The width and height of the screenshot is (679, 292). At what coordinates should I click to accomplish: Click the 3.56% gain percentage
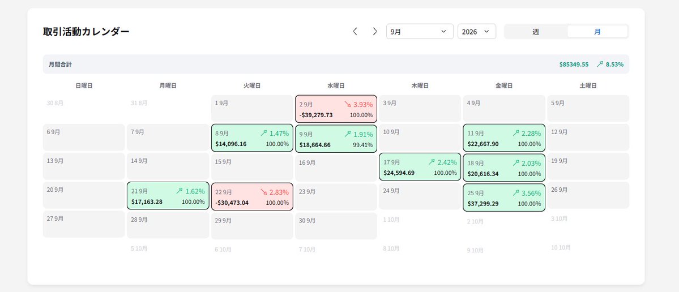coord(531,193)
